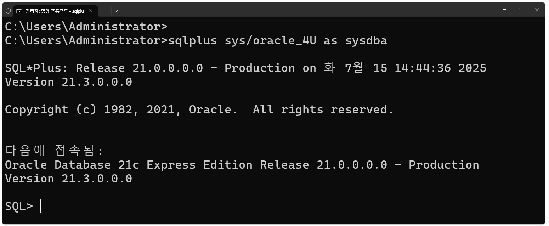Click the Oracle Database 21c Express Edition line
The height and width of the screenshot is (226, 549).
point(242,165)
